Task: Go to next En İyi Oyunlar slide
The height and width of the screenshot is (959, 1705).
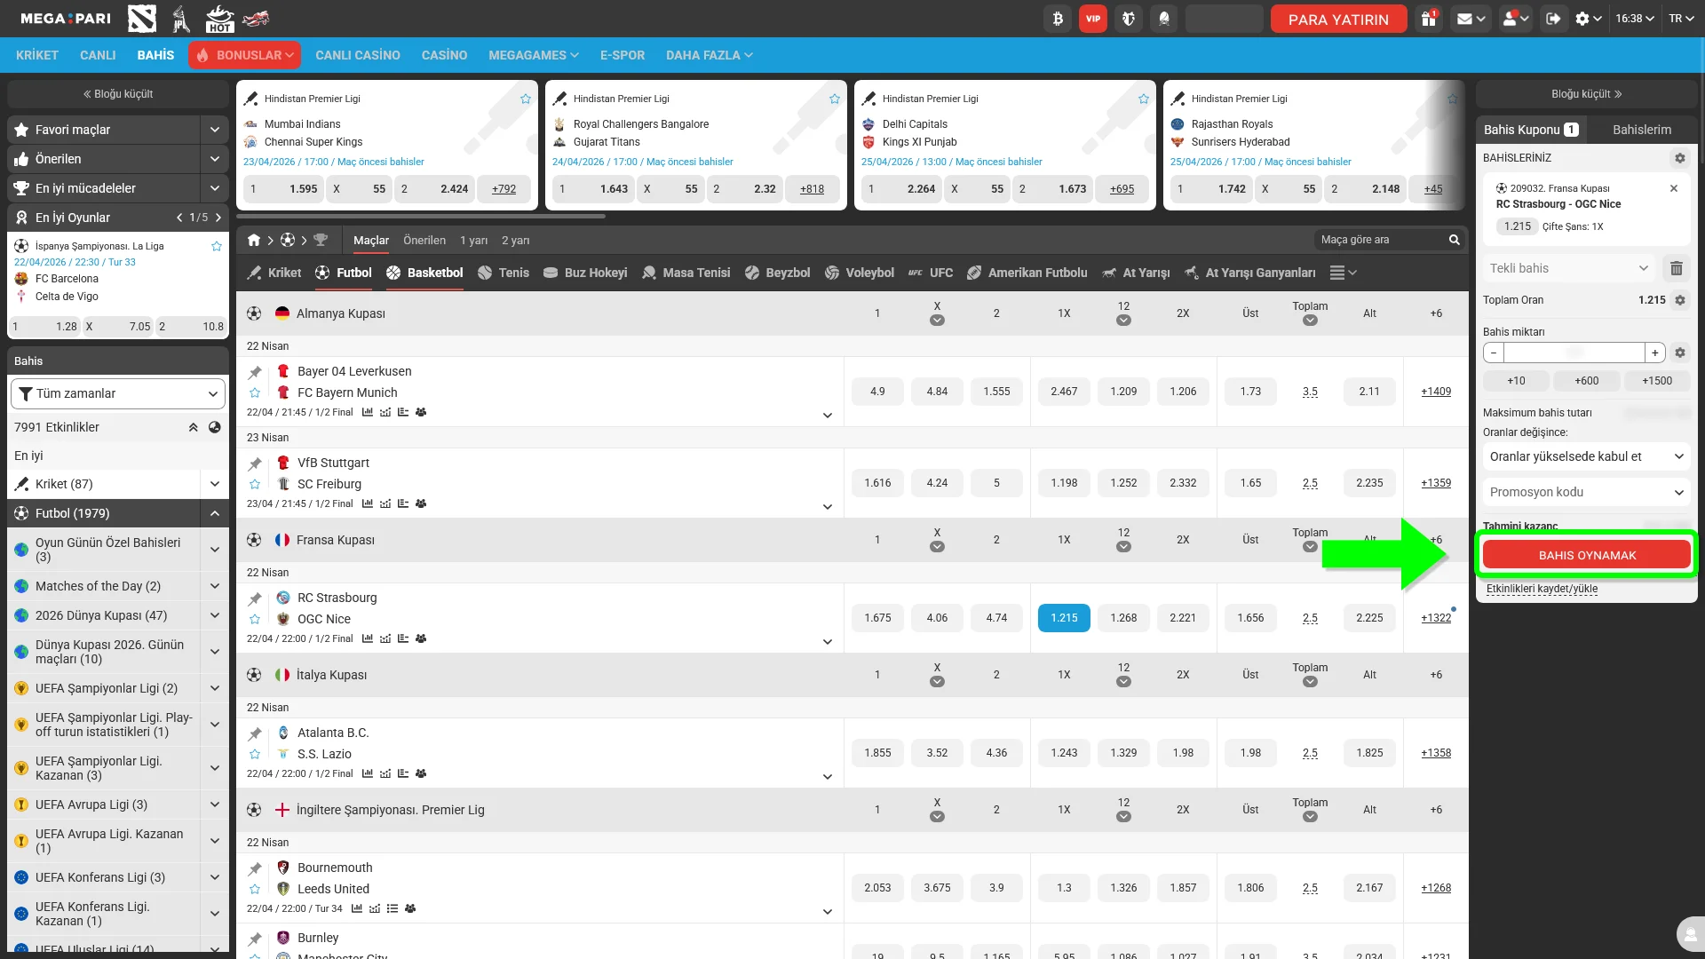Action: (218, 218)
